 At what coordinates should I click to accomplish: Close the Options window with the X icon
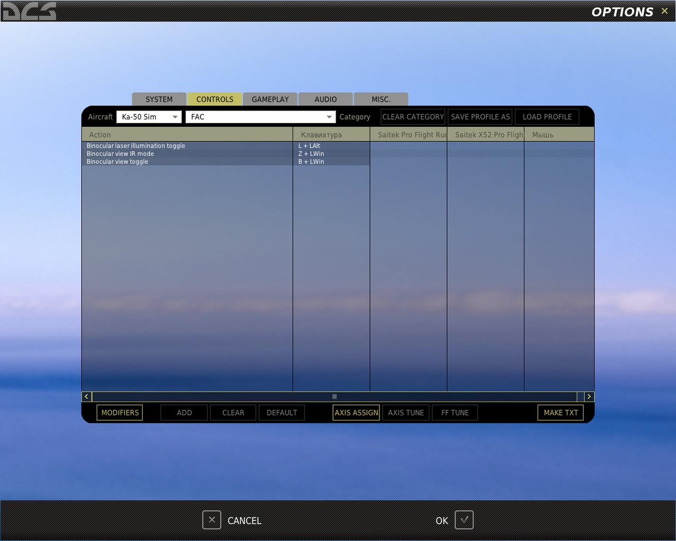(664, 11)
